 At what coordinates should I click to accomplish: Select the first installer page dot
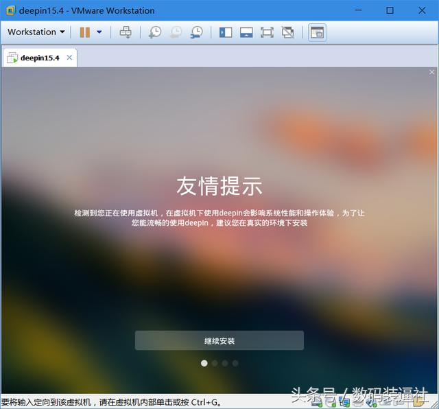coord(204,363)
